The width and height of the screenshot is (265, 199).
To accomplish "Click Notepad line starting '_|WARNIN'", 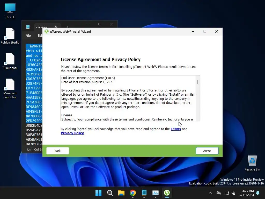I will point(34,46).
